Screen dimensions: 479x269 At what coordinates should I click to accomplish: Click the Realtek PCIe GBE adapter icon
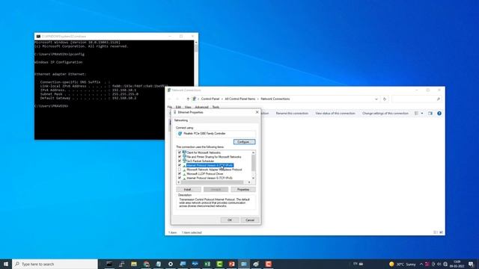(x=180, y=134)
